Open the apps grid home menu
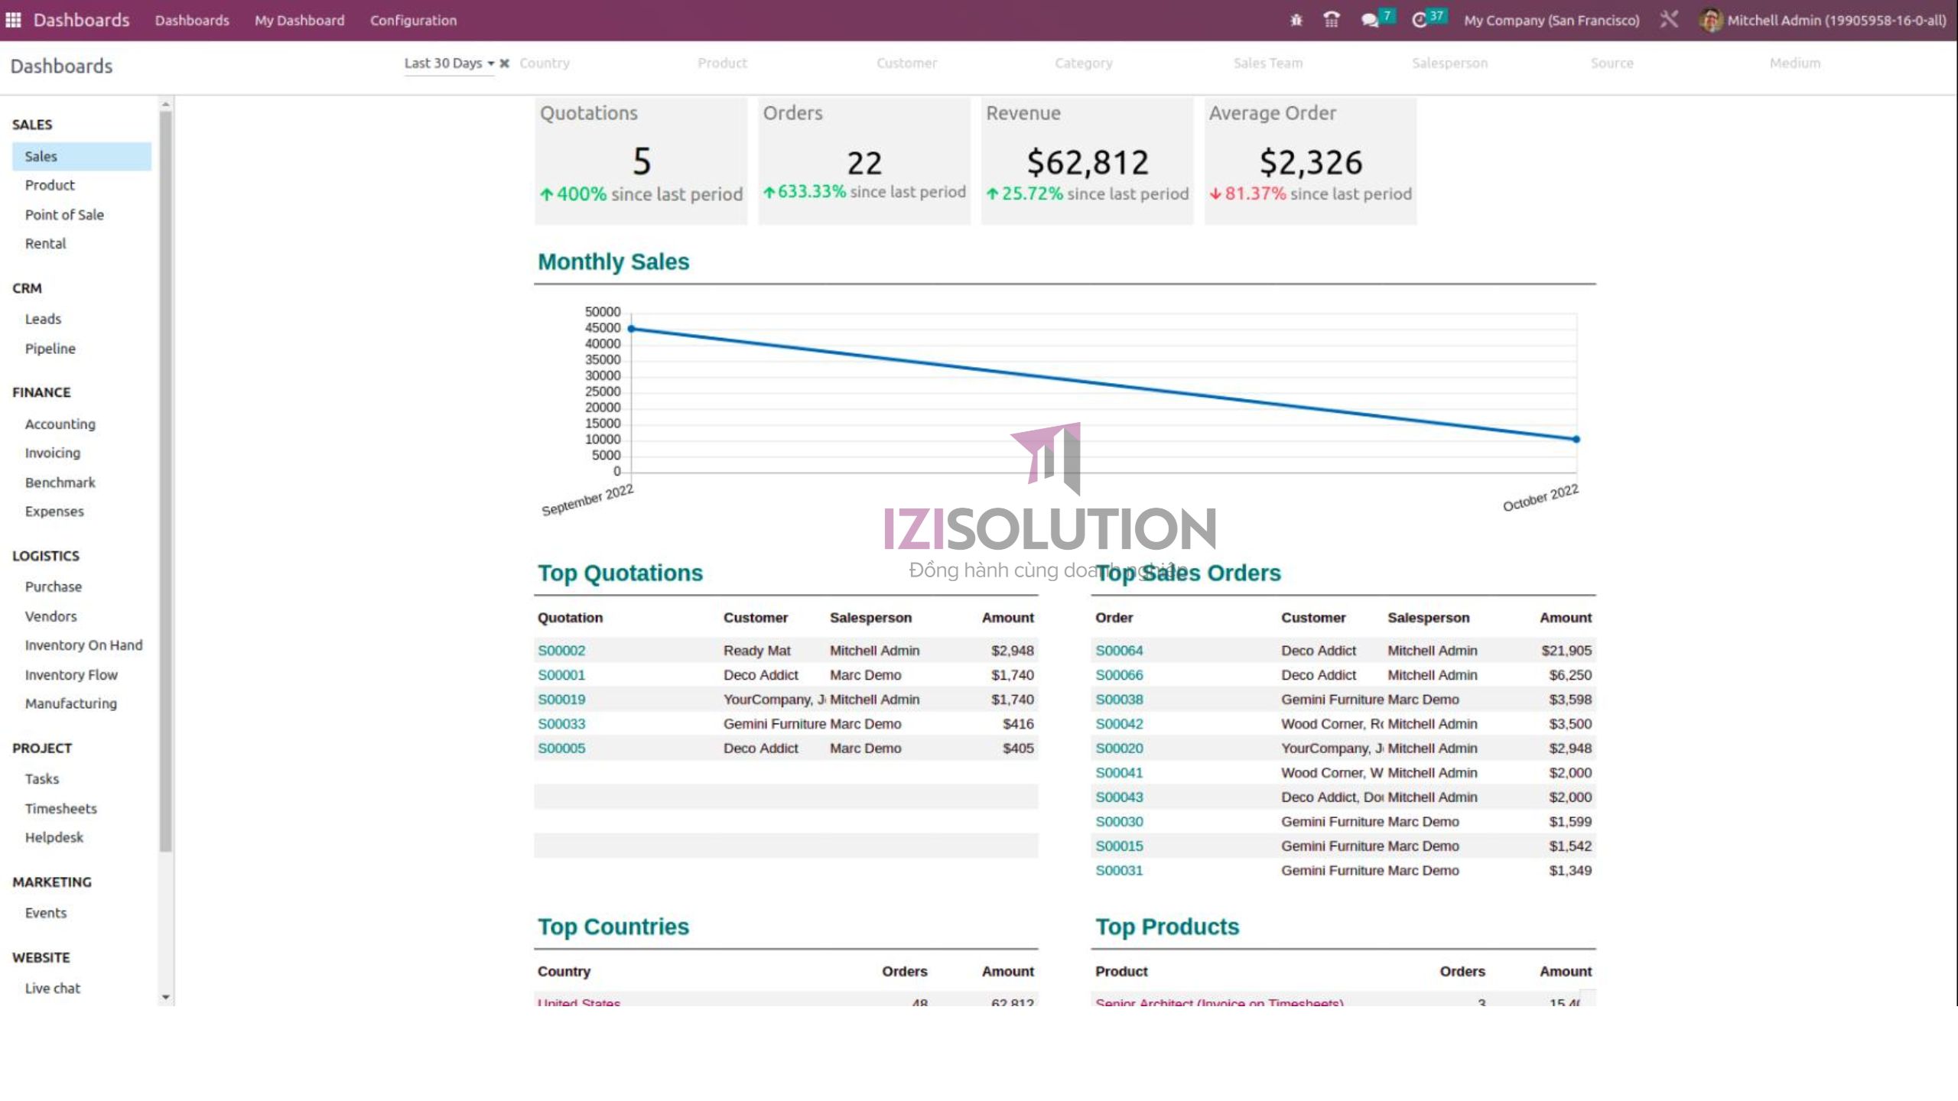This screenshot has height=1101, width=1958. (13, 20)
